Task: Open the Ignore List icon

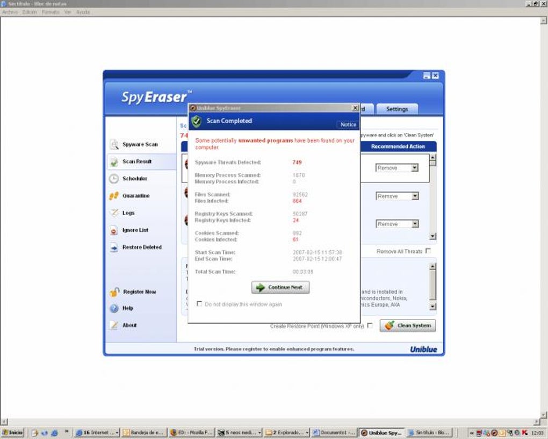Action: [113, 230]
